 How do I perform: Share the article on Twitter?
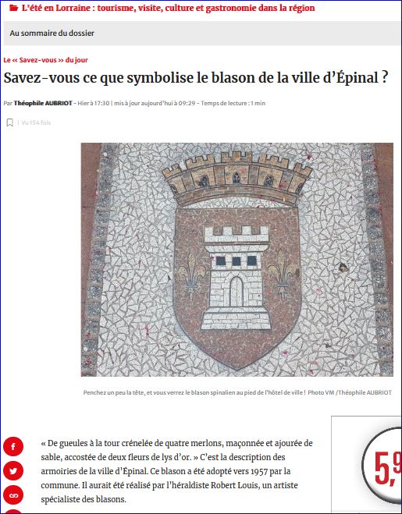(13, 471)
